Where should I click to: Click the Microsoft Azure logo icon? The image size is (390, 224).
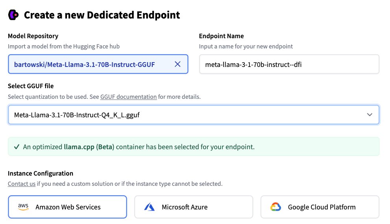coord(150,207)
